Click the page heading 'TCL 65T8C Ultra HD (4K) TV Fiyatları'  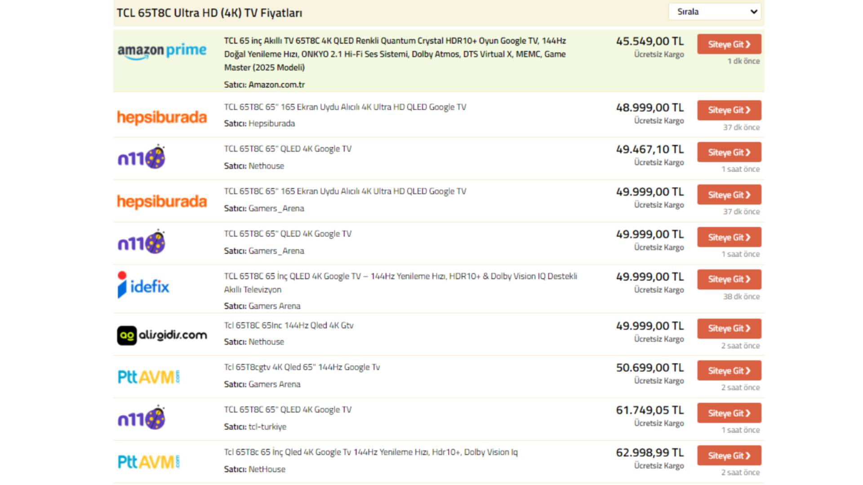tap(209, 13)
